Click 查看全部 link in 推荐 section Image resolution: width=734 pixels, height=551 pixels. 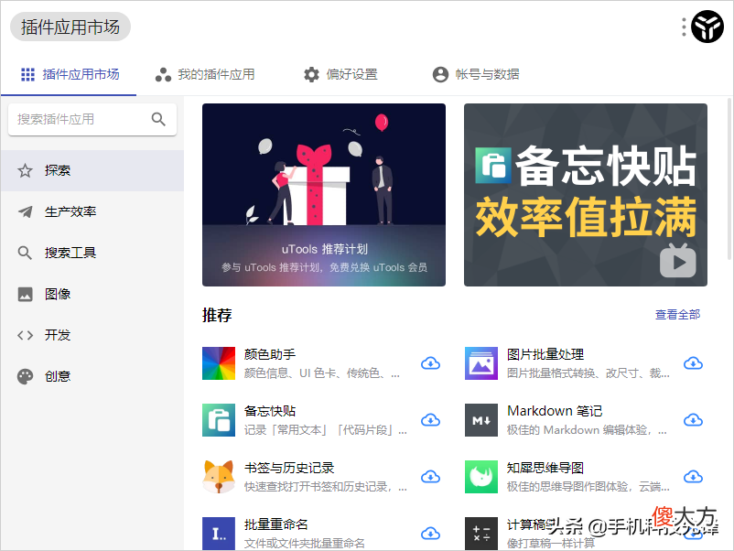tap(677, 315)
